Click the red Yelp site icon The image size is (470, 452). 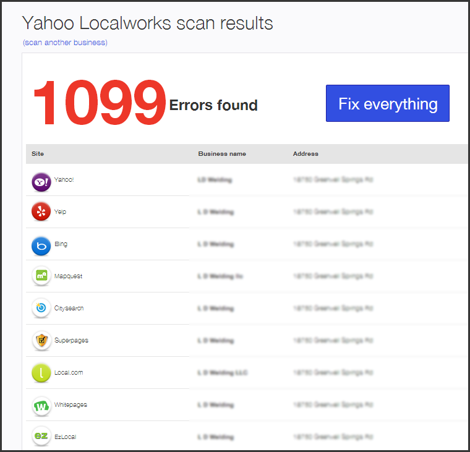click(x=41, y=211)
